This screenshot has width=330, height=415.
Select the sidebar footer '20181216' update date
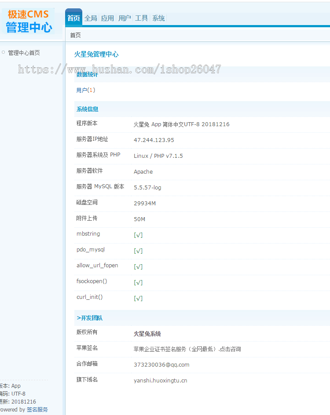(24, 402)
